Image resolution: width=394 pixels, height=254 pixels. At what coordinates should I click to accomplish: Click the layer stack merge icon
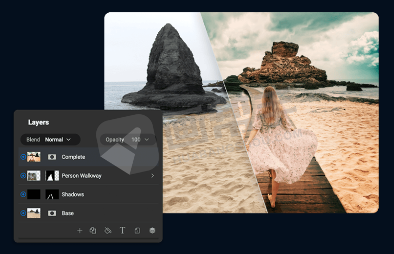pos(152,230)
